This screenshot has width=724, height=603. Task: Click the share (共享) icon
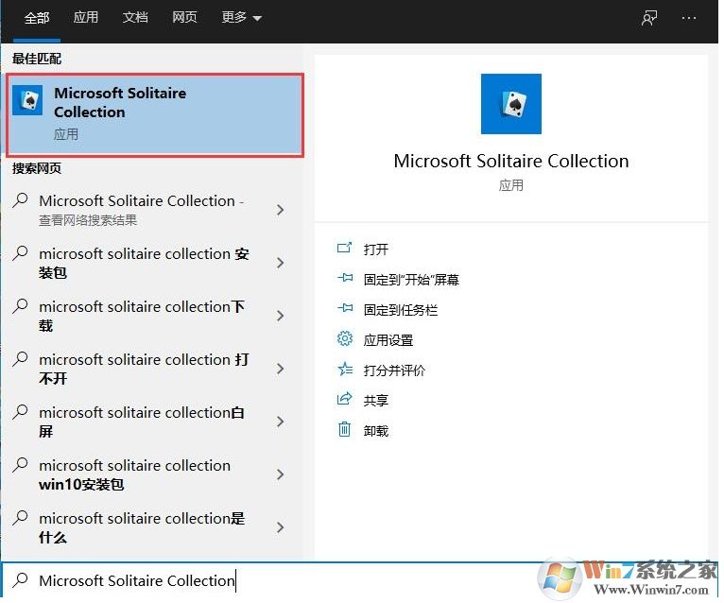coord(344,400)
